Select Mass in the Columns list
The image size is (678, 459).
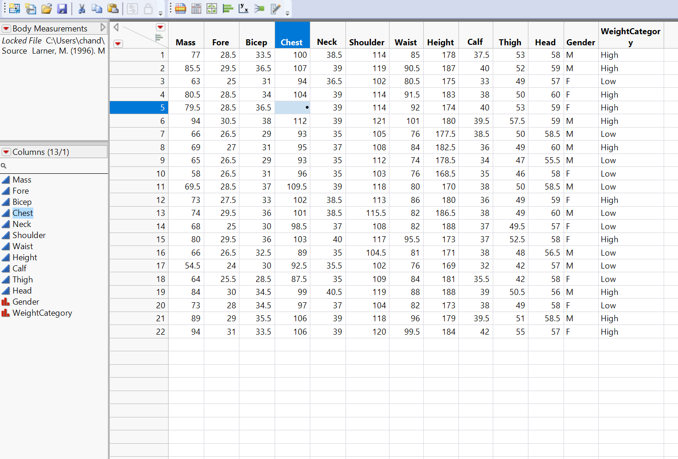pyautogui.click(x=22, y=180)
